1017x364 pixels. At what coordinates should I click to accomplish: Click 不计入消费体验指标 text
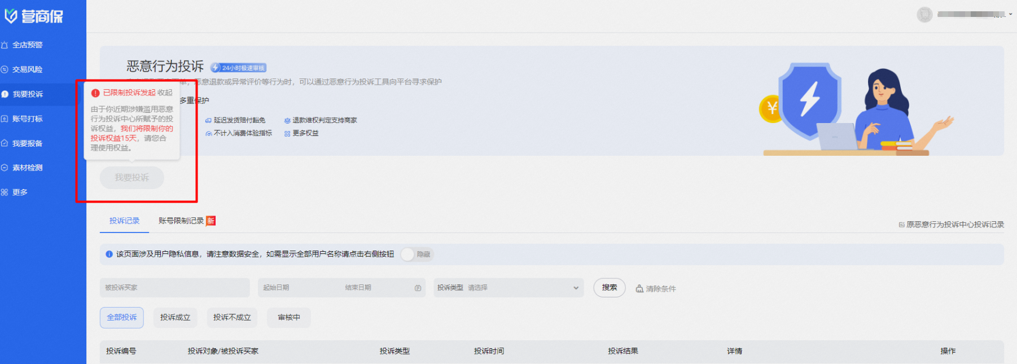pyautogui.click(x=243, y=134)
